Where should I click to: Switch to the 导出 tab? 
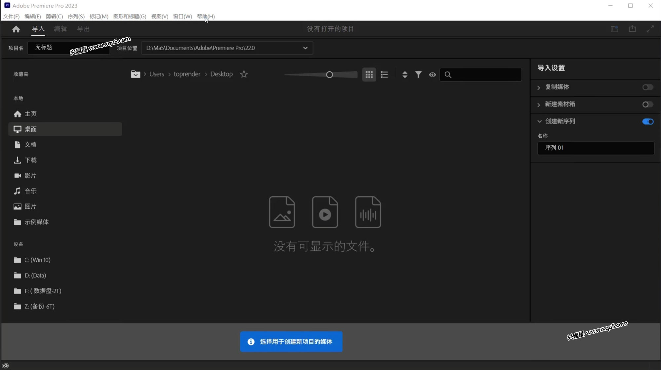[83, 29]
